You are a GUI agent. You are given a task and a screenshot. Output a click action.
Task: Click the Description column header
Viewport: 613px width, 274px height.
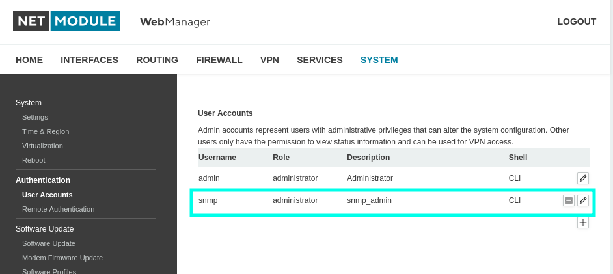(x=368, y=158)
